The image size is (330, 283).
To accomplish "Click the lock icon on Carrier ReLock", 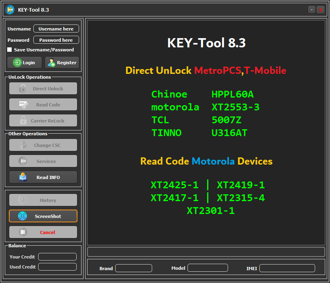I will 23,120.
